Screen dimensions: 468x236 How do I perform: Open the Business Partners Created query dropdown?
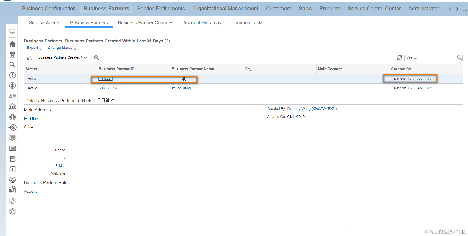63,58
